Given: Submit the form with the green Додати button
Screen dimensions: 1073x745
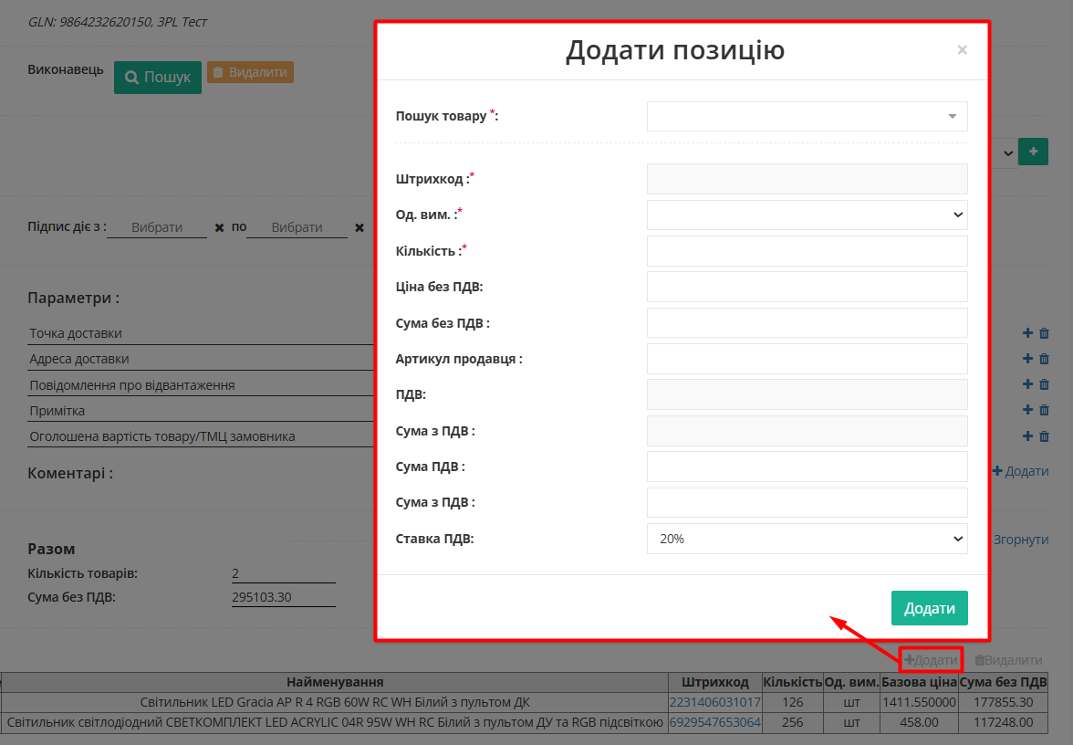Looking at the screenshot, I should click(929, 607).
